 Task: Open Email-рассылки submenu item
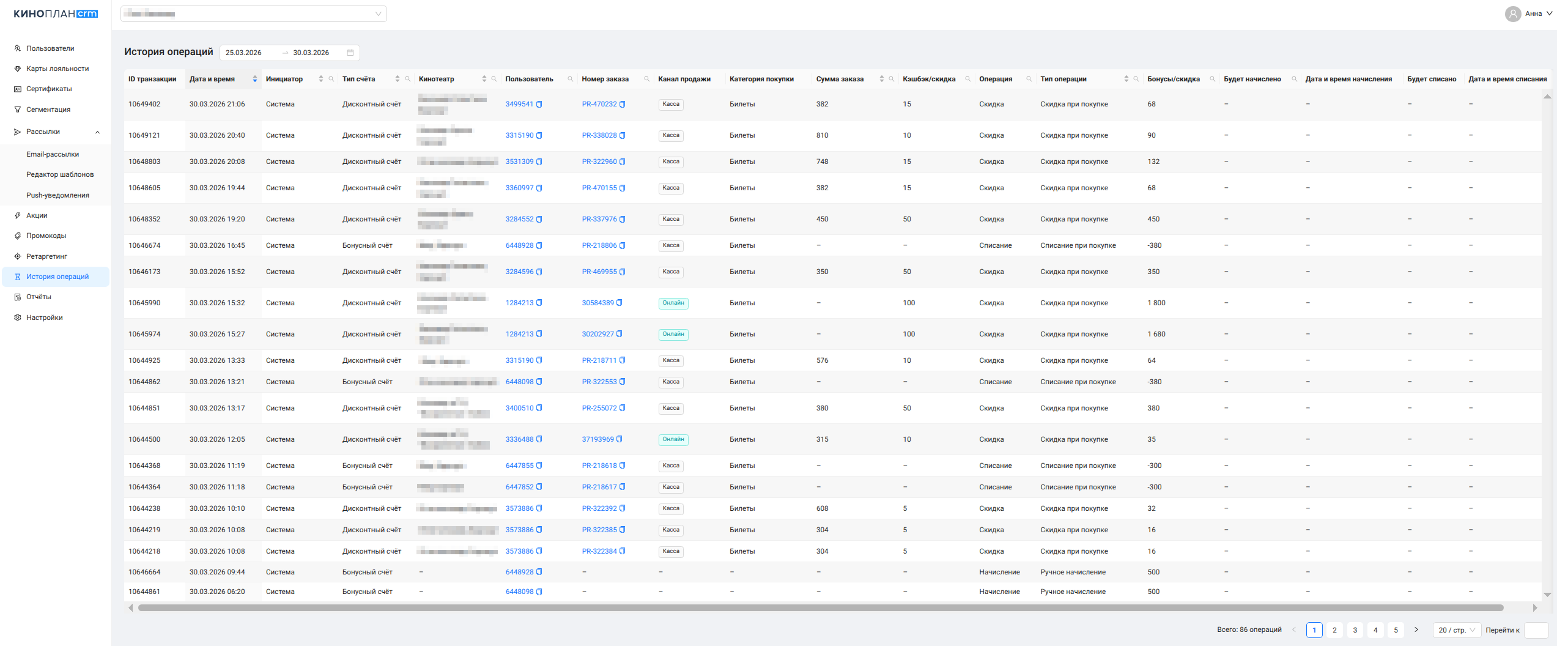pos(53,154)
